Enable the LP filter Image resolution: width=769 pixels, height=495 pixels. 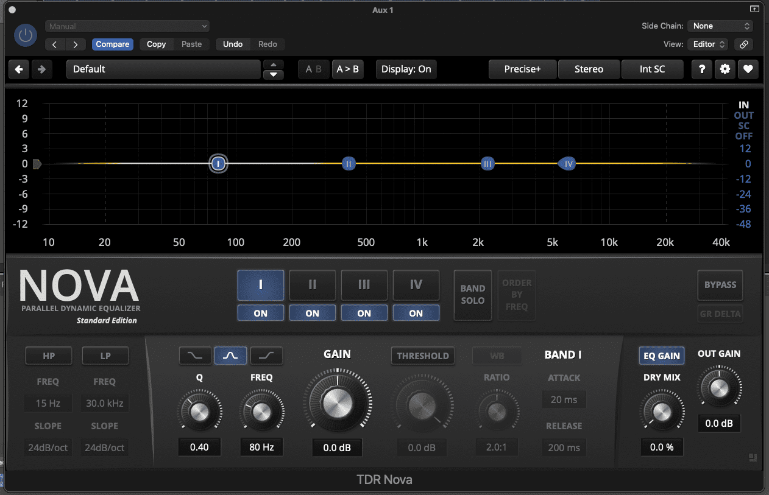coord(105,356)
